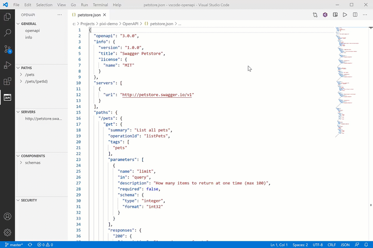Viewport: 373px width, 248px height.
Task: Click the breadcrumb ellipsis after petstore.json
Action: click(x=180, y=24)
